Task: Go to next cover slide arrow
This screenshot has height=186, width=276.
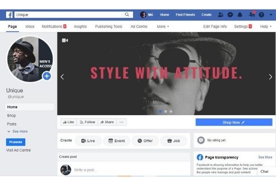Action: 270,77
